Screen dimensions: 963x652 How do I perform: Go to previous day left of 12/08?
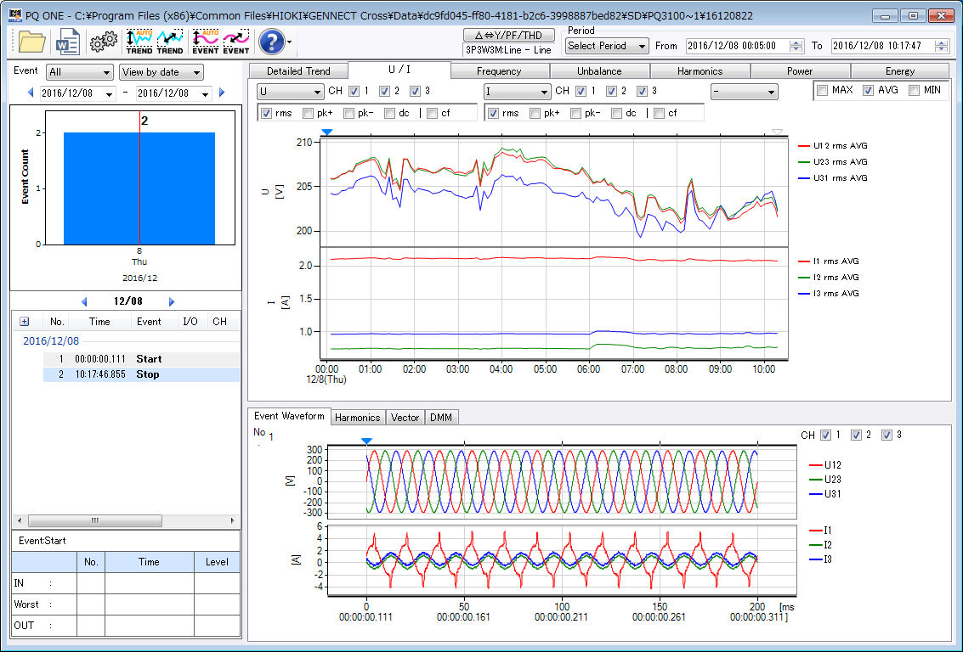click(84, 301)
